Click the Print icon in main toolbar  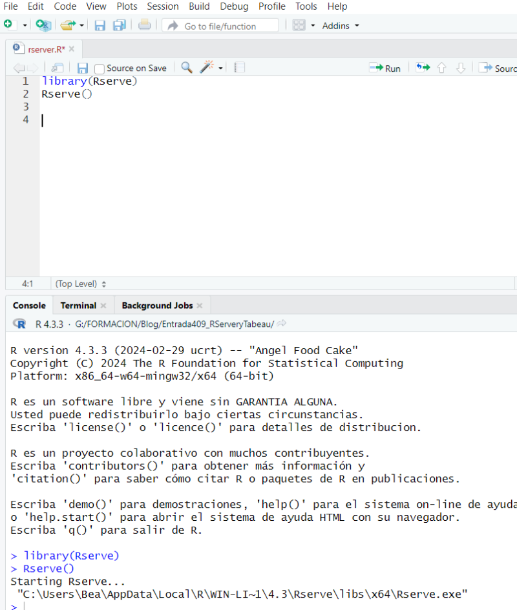pyautogui.click(x=145, y=25)
